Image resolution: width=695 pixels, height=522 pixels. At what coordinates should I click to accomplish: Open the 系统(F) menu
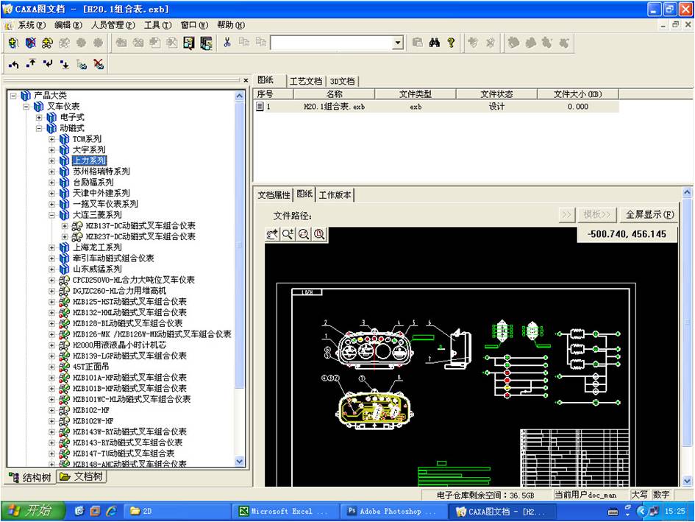[x=32, y=25]
